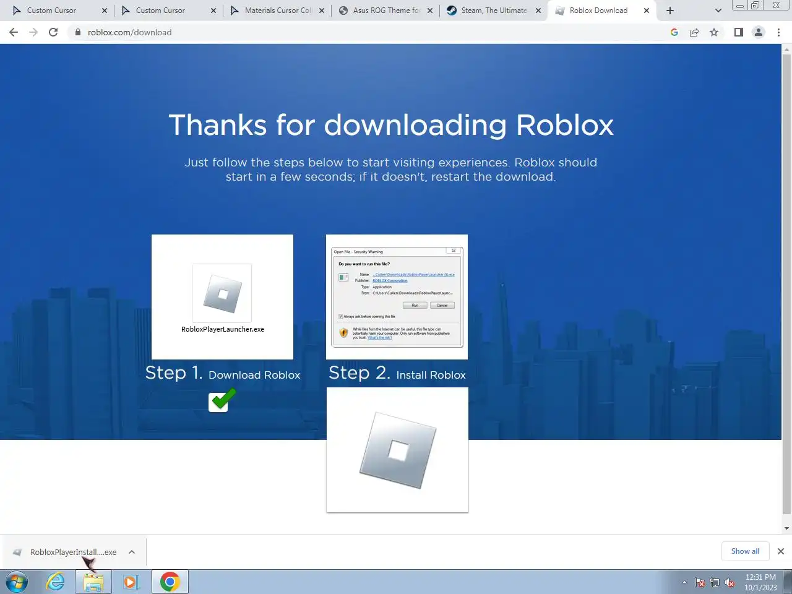Image resolution: width=792 pixels, height=594 pixels.
Task: Open the Windows Start menu
Action: point(17,582)
